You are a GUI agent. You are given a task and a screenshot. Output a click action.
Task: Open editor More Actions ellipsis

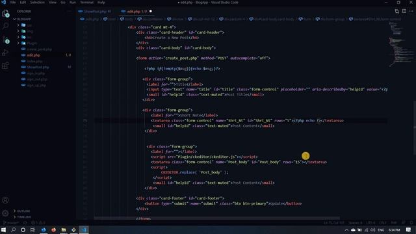(411, 11)
